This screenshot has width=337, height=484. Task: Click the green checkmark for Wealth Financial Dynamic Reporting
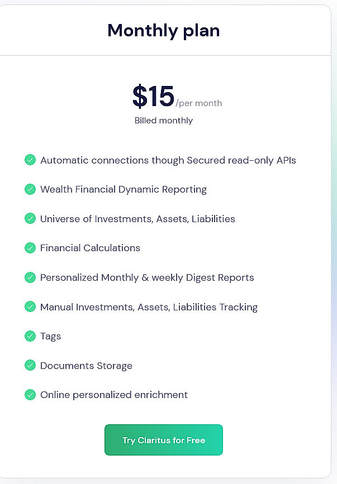pyautogui.click(x=30, y=189)
